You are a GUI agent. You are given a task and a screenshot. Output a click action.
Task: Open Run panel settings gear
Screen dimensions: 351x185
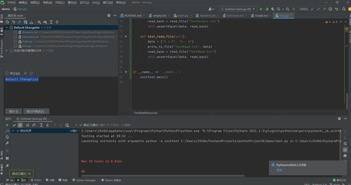[x=339, y=119]
